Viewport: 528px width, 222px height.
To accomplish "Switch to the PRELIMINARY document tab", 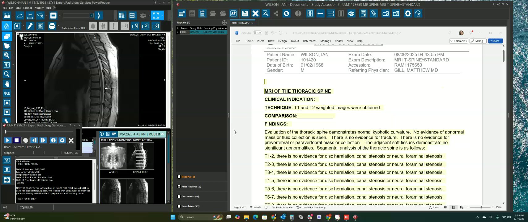I will pos(241,23).
